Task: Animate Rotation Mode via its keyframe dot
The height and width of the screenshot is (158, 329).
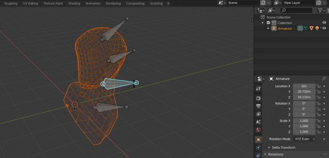Action: click(324, 139)
